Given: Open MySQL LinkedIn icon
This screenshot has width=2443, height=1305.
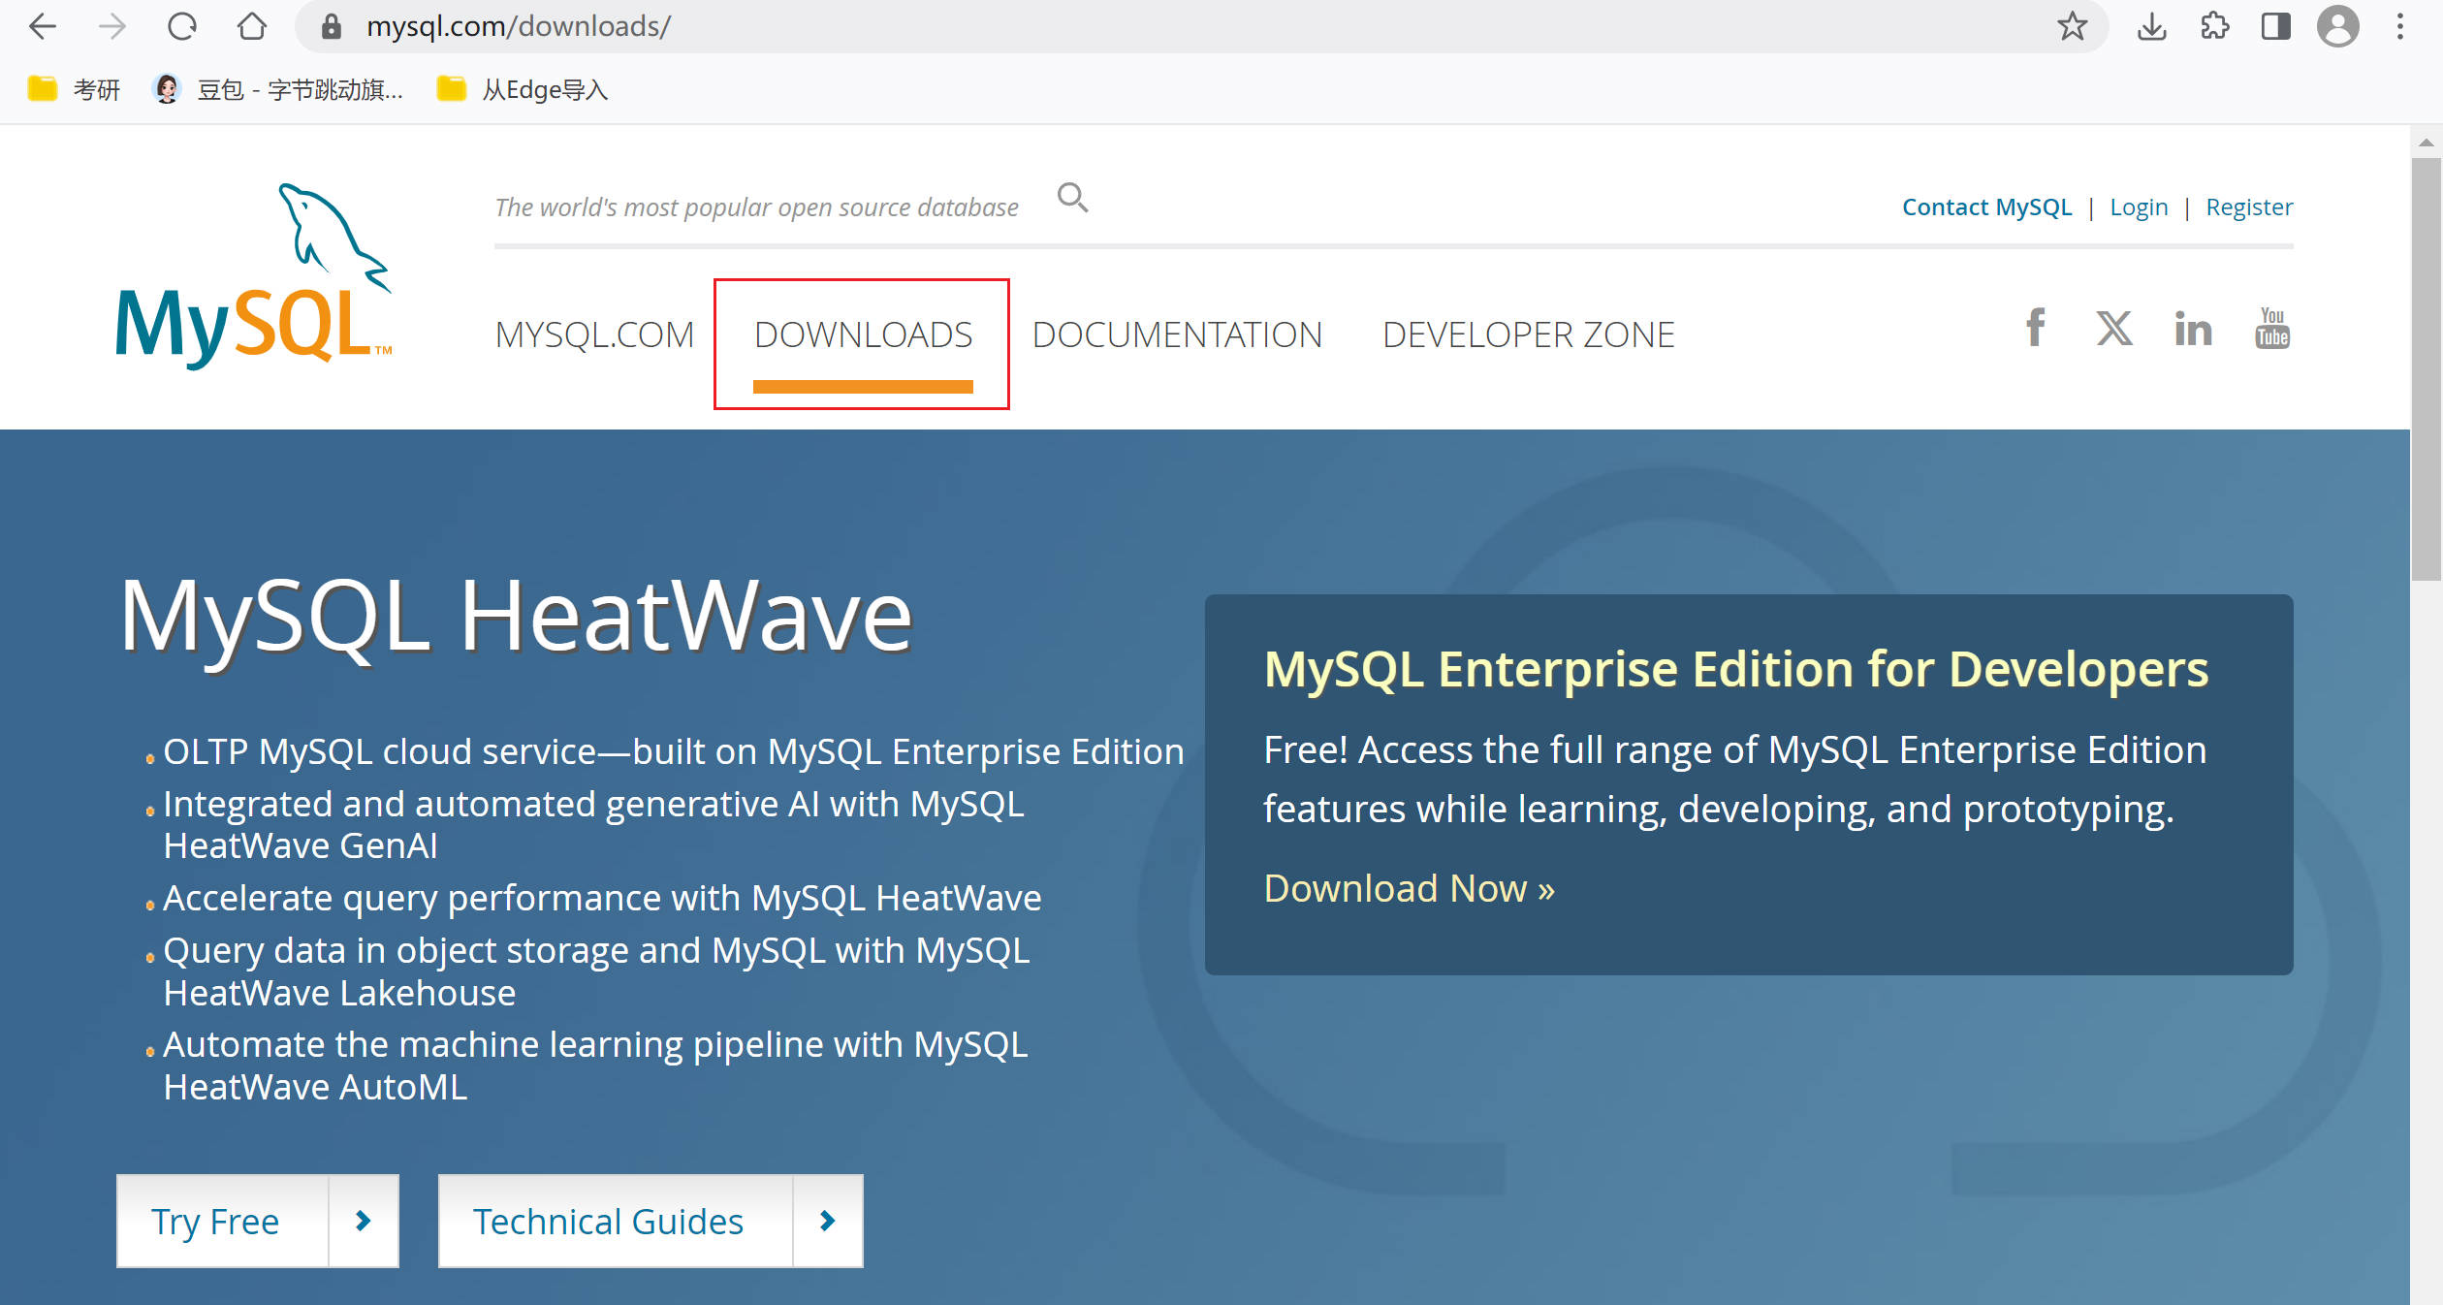Looking at the screenshot, I should (2193, 329).
